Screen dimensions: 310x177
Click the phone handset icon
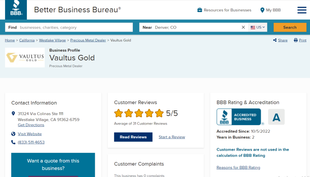click(13, 142)
